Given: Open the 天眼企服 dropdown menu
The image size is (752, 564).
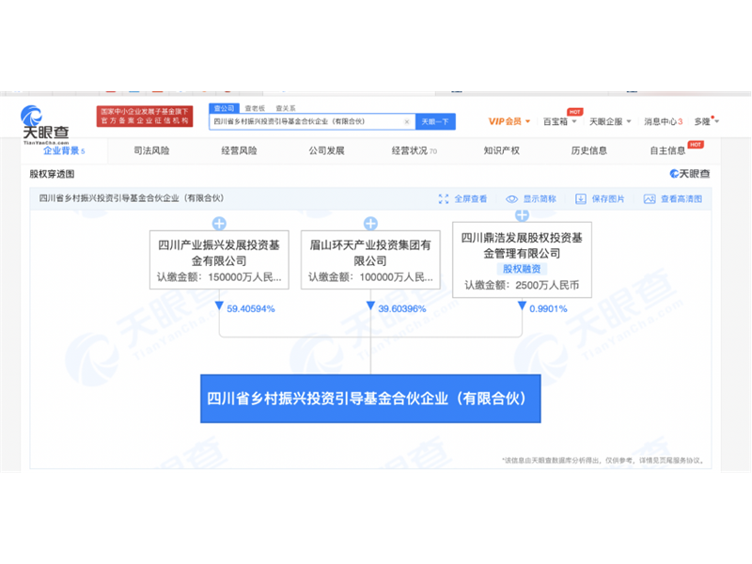Looking at the screenshot, I should pyautogui.click(x=610, y=122).
